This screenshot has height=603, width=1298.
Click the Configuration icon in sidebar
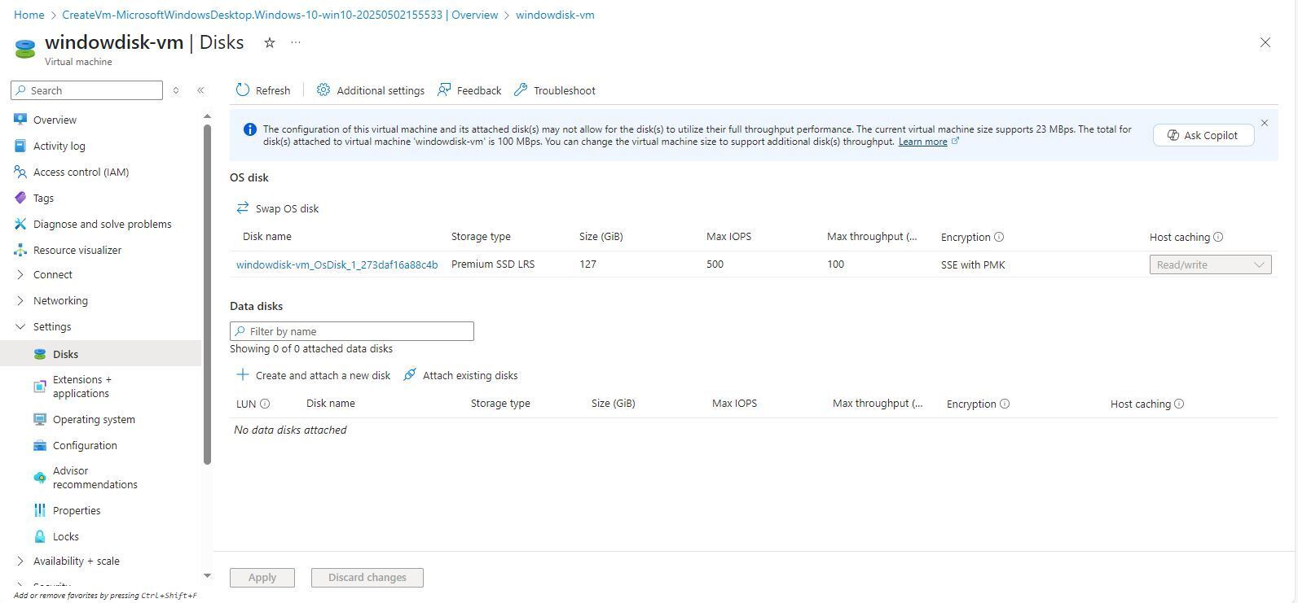pyautogui.click(x=40, y=445)
